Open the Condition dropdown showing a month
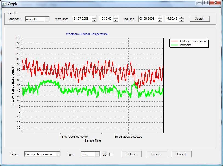This screenshot has height=166, width=223. [x=47, y=19]
